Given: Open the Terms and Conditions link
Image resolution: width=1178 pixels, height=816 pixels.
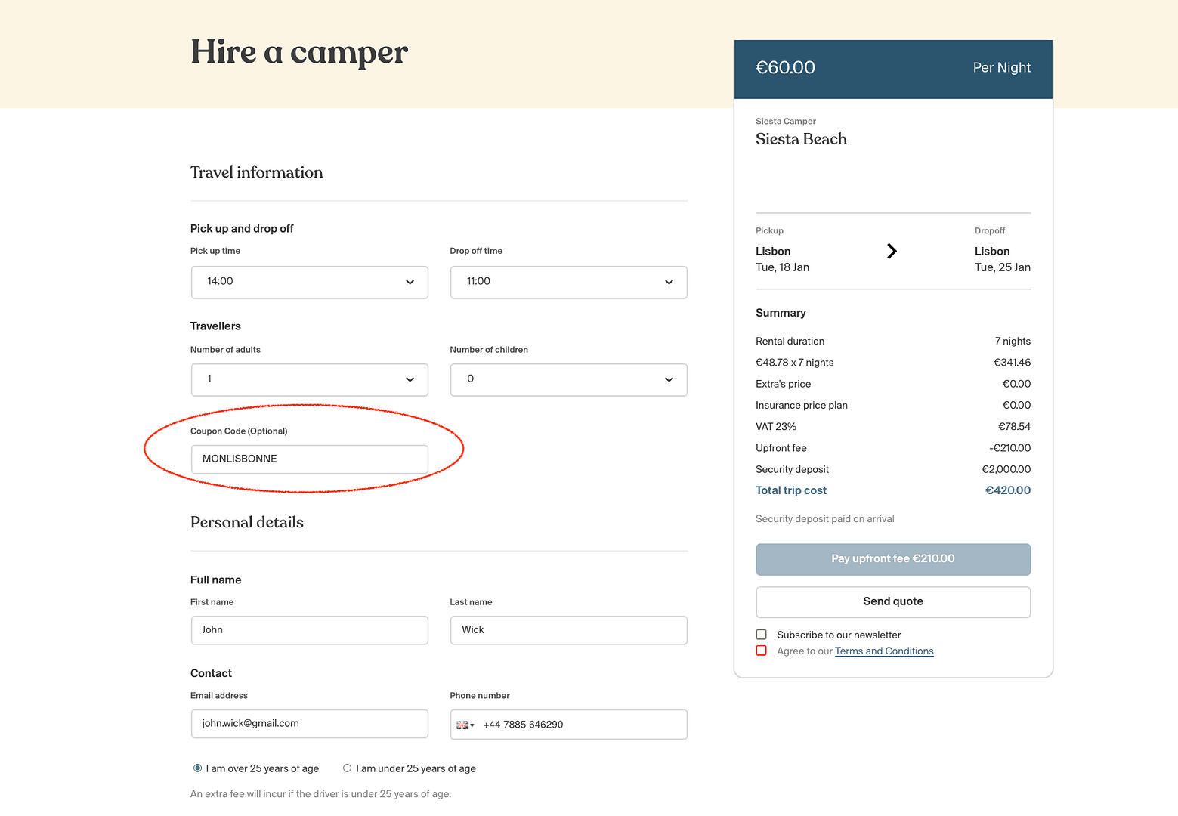Looking at the screenshot, I should (x=884, y=651).
